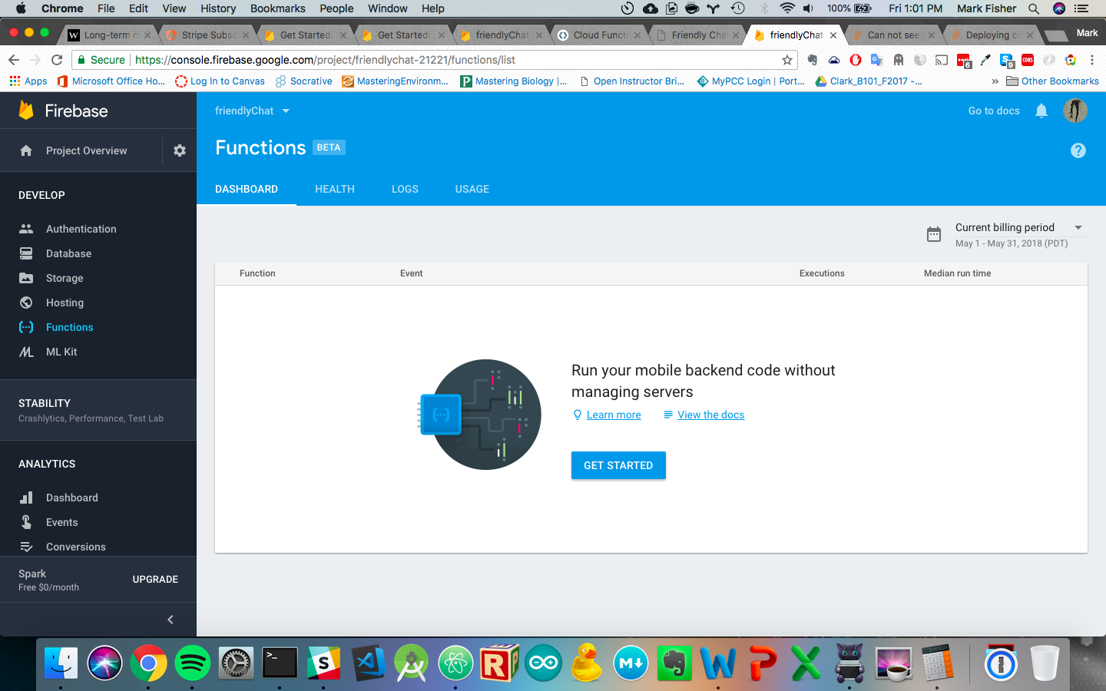Switch to the Usage tab

[x=472, y=189]
